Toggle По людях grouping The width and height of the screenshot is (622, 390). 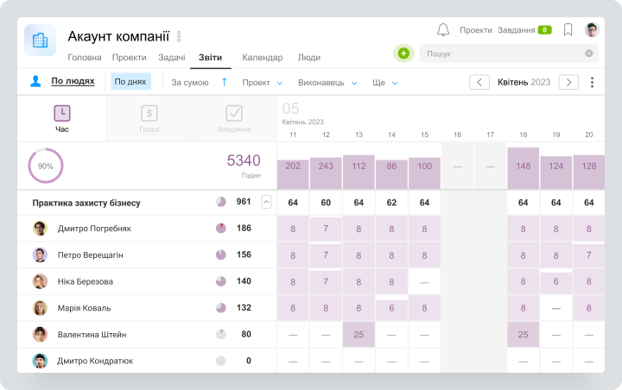coord(73,81)
